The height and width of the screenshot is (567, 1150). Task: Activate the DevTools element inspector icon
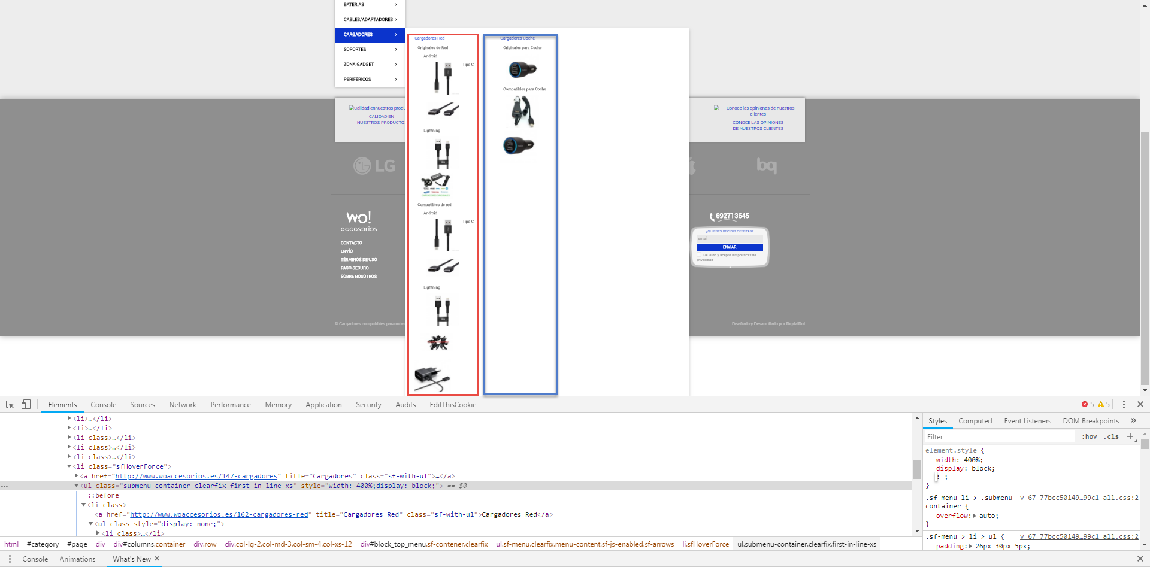click(x=10, y=405)
